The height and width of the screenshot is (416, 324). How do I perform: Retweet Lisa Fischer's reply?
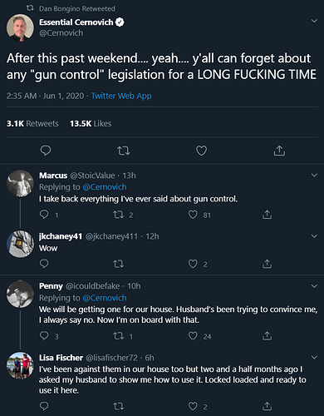119,407
